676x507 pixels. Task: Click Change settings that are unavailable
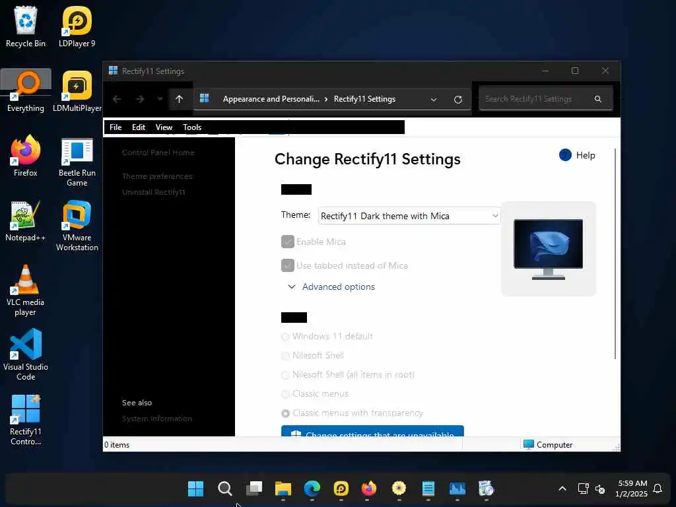pos(372,431)
